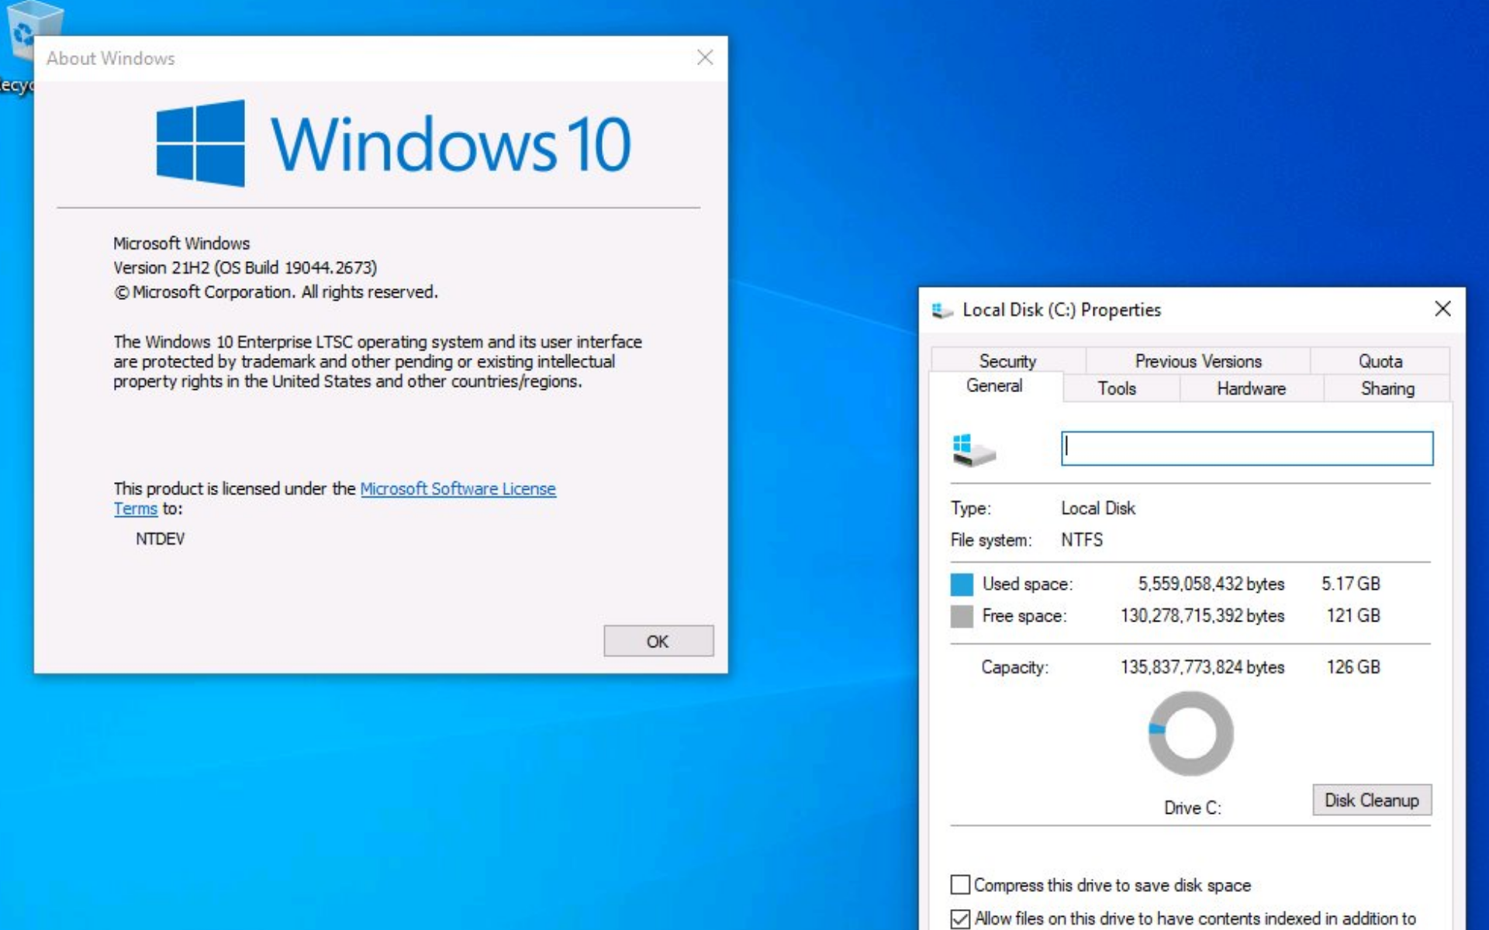Click the Local Disk type value
This screenshot has width=1489, height=930.
coord(1098,508)
